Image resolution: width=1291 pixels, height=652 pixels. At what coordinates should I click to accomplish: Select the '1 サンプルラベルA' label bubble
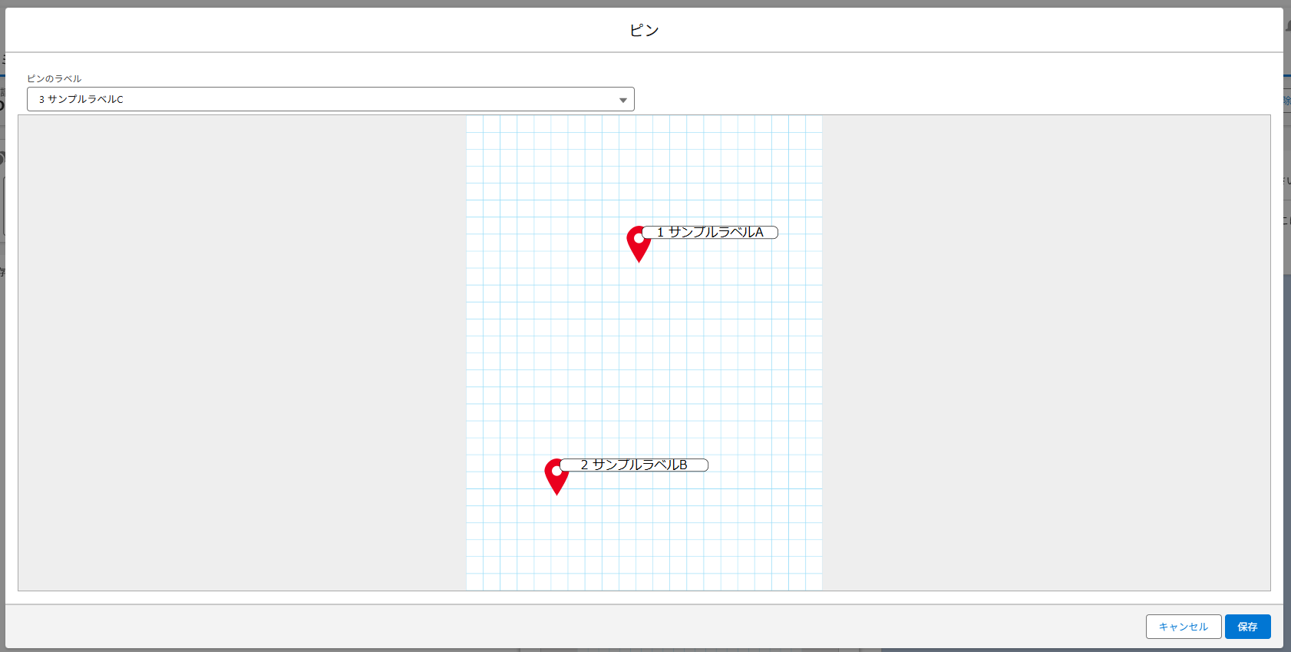point(710,232)
